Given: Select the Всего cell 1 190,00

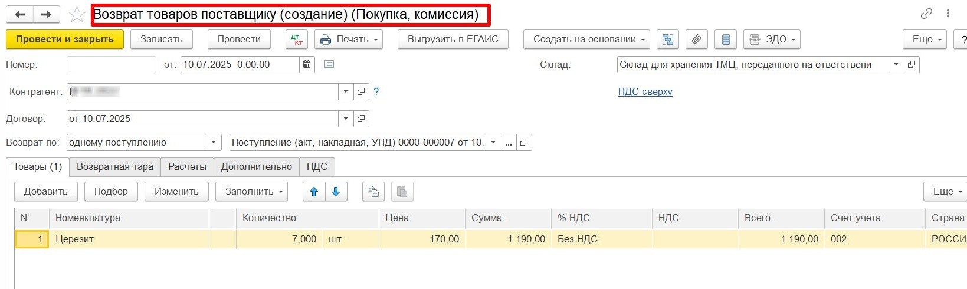Looking at the screenshot, I should coord(782,239).
